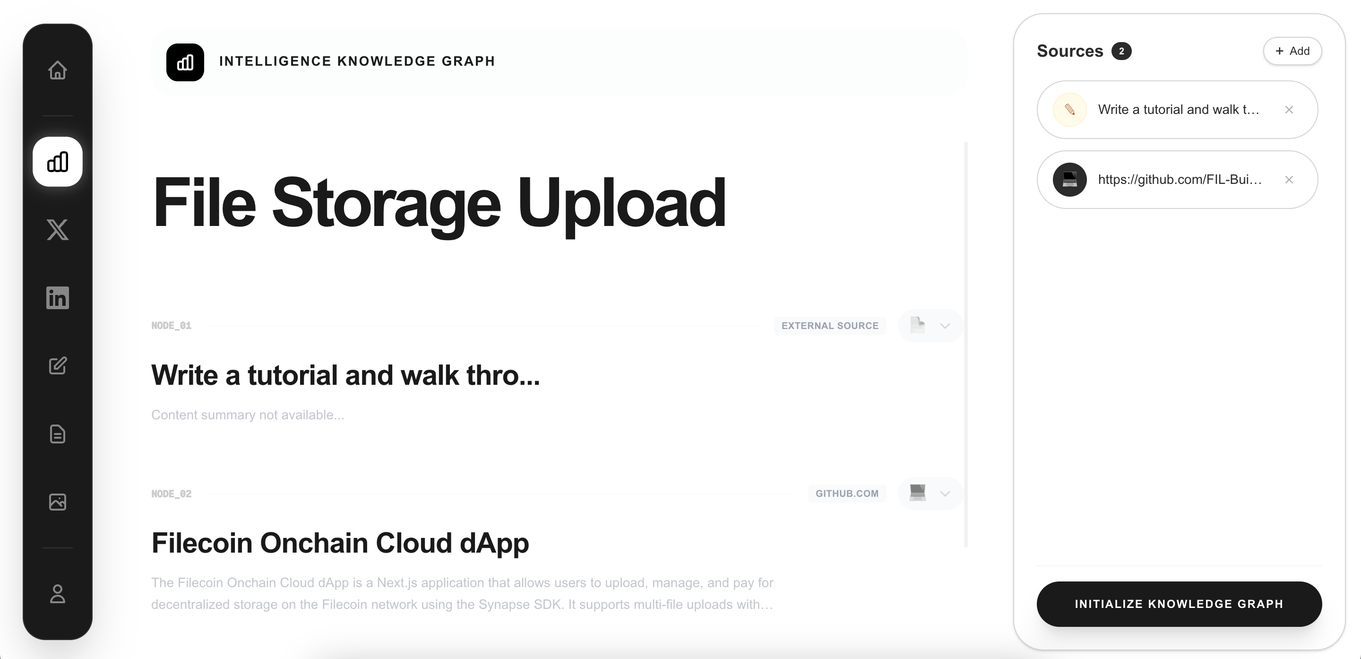Select the github.com source item
Viewport: 1361px width, 659px height.
[x=1178, y=180]
